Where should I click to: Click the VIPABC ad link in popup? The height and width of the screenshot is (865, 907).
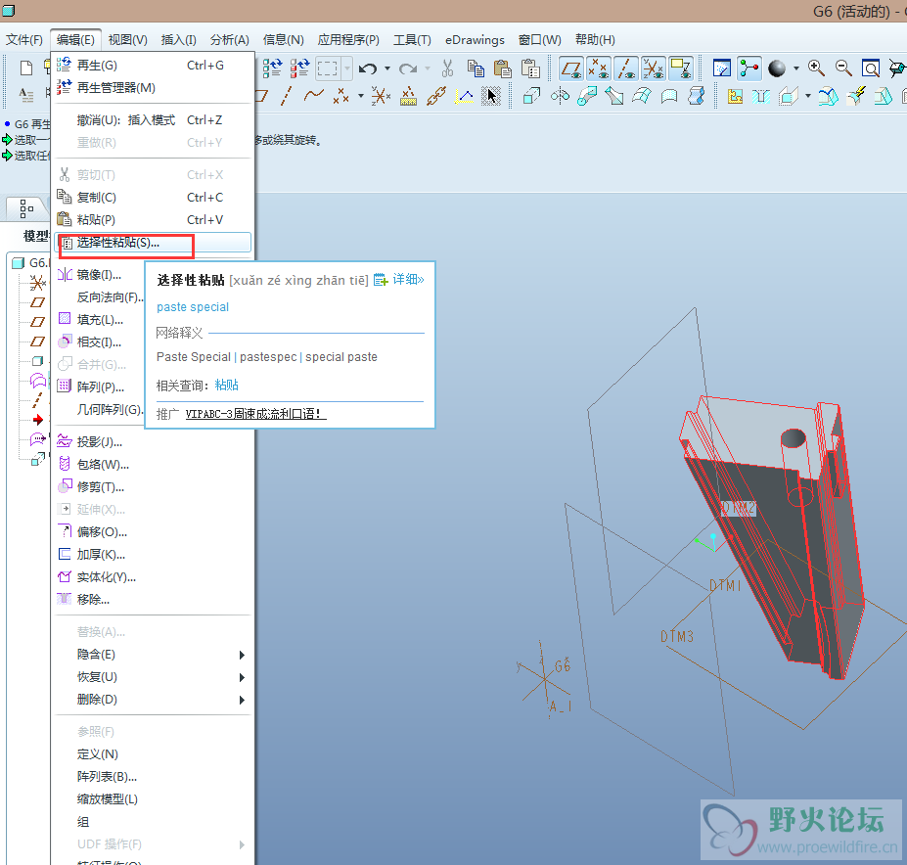255,414
